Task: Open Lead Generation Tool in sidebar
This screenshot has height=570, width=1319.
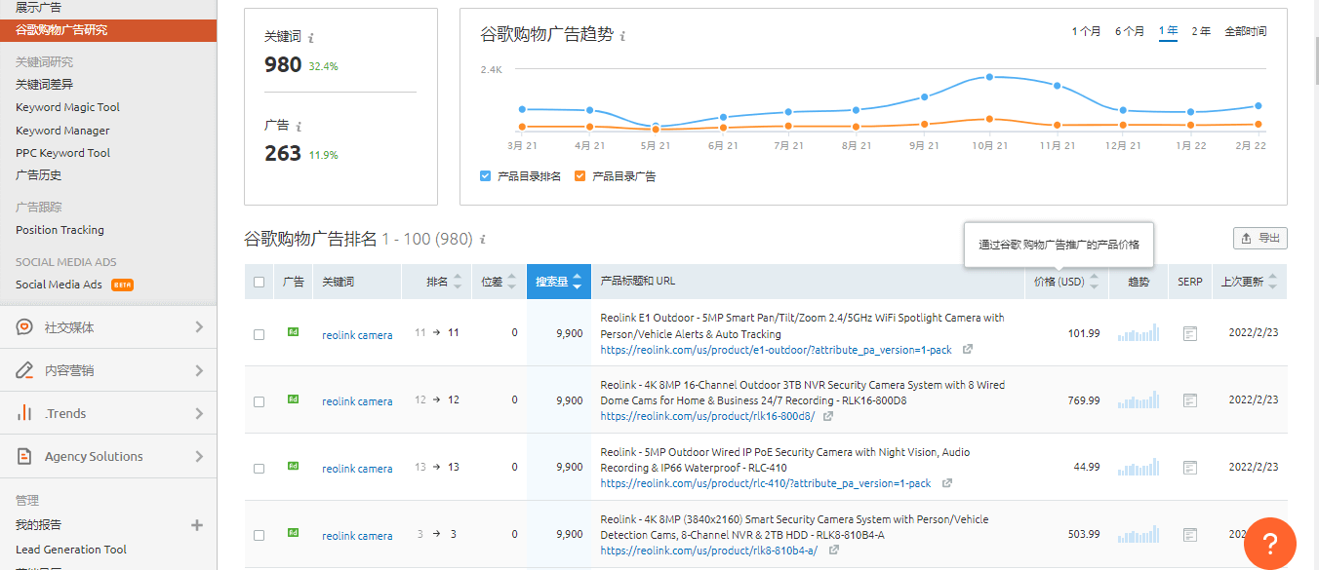Action: coord(71,550)
